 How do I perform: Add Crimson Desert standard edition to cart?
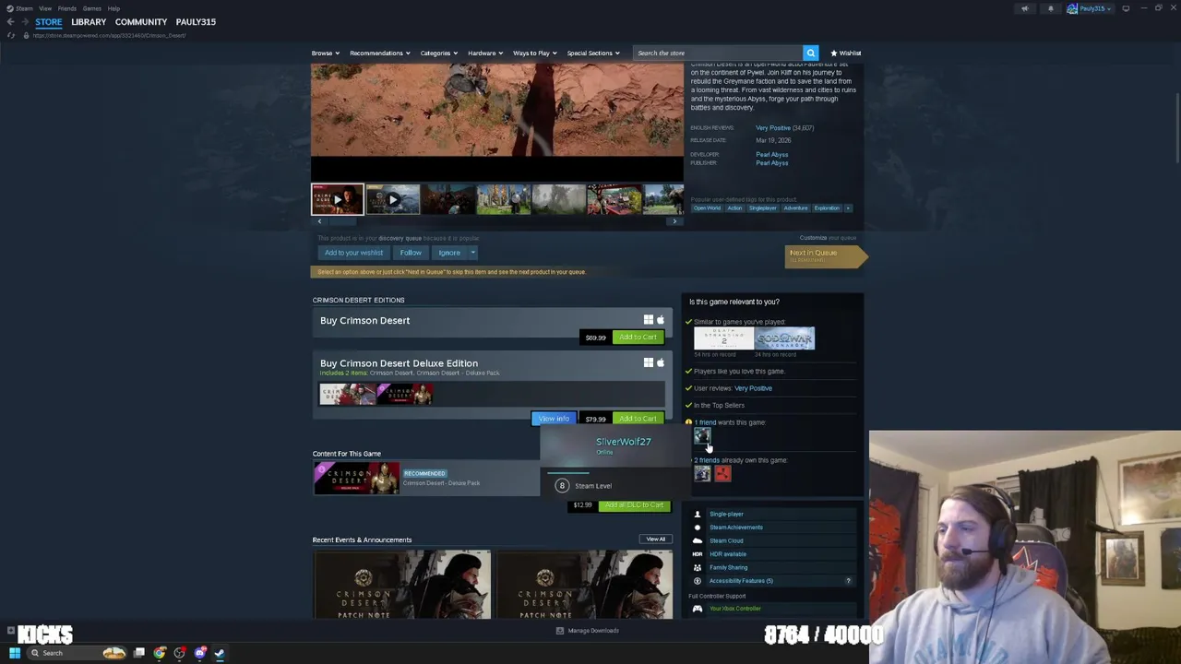tap(638, 338)
